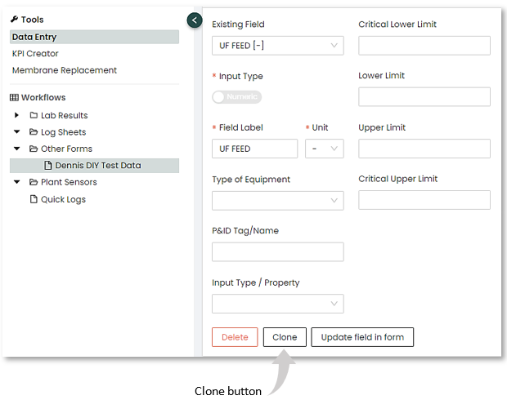
Task: Click the Critical Lower Limit field
Action: tap(424, 46)
